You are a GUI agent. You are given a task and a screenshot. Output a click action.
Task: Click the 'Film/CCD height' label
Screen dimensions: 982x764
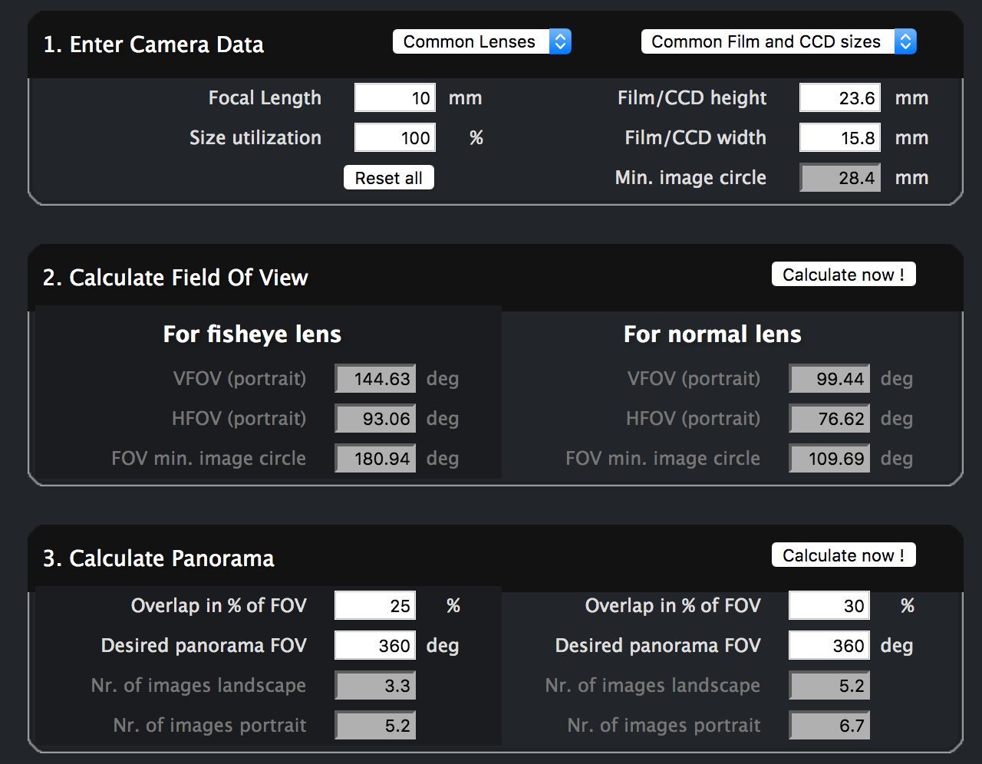[x=692, y=98]
